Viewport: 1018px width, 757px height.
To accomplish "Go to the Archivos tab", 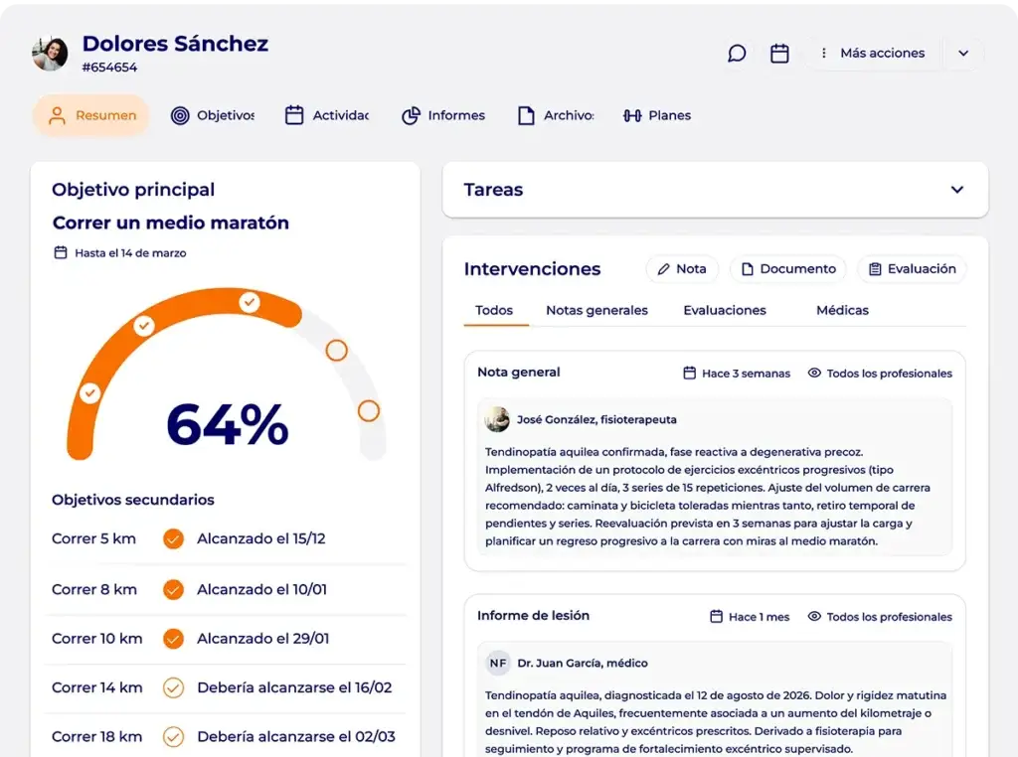I will (556, 115).
